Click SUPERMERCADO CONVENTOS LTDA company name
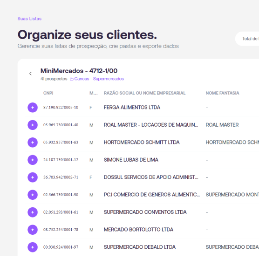Image resolution: width=259 pixels, height=259 pixels. (145, 212)
